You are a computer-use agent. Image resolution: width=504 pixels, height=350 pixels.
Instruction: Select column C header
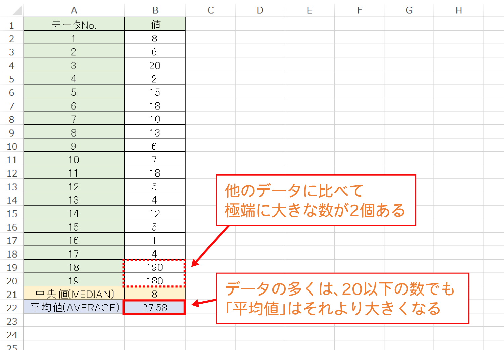coord(210,10)
